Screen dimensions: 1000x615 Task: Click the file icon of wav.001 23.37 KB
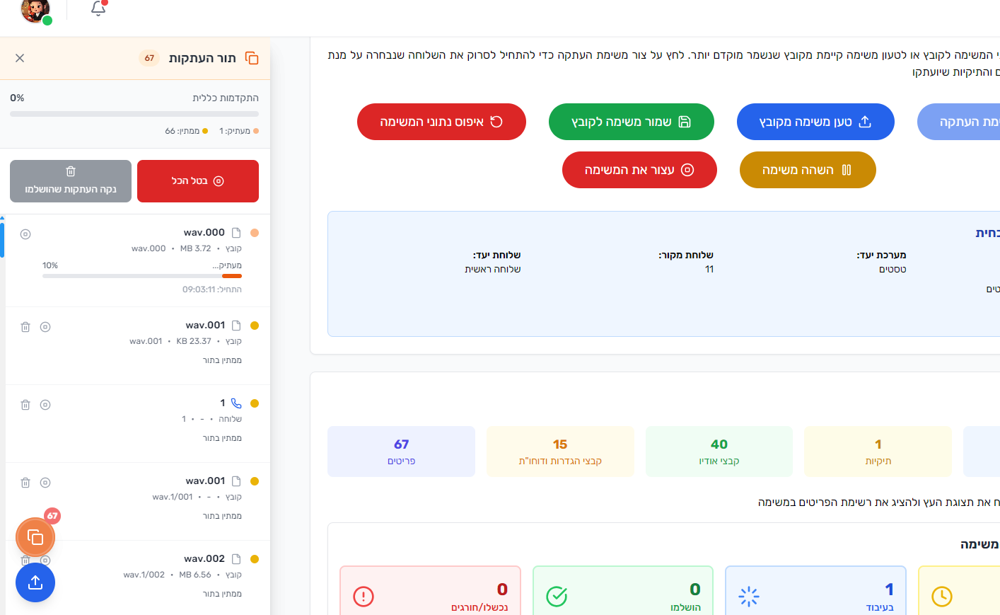click(x=236, y=326)
